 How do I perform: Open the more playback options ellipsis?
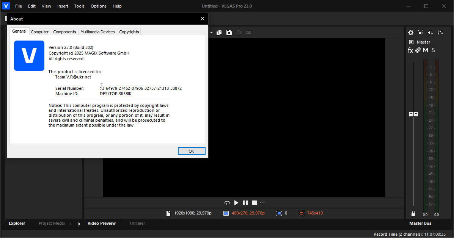(262, 203)
